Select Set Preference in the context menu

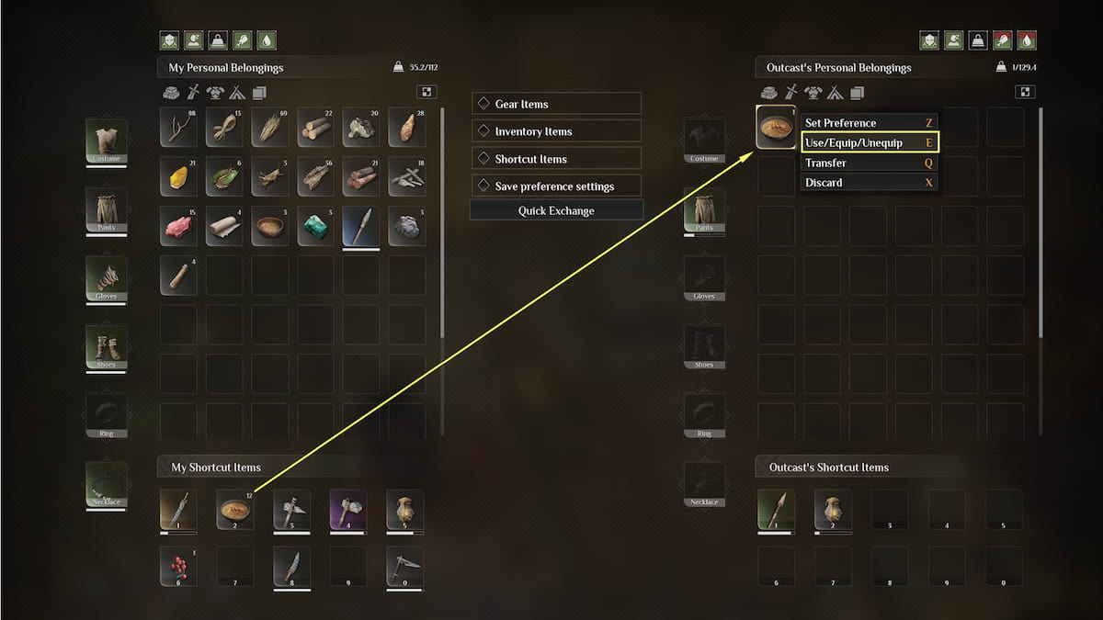pos(870,123)
